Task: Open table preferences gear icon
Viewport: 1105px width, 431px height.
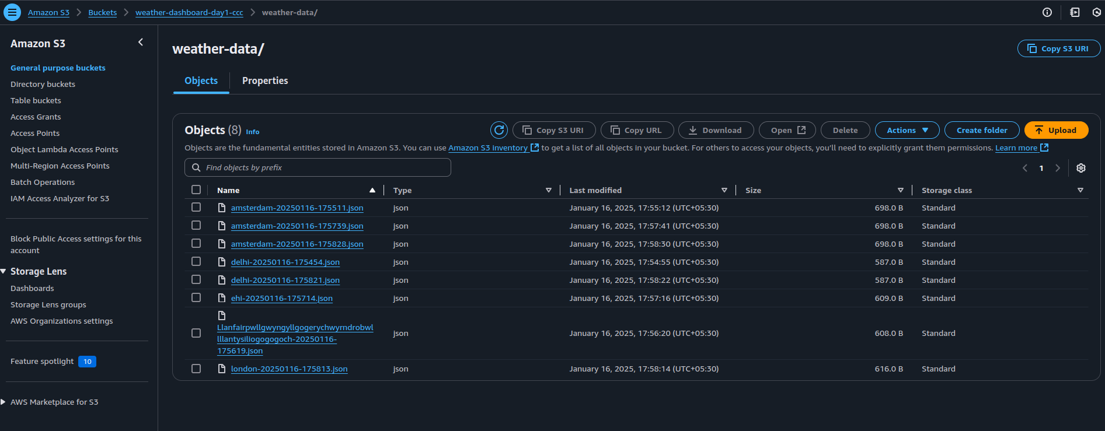Action: click(1080, 168)
